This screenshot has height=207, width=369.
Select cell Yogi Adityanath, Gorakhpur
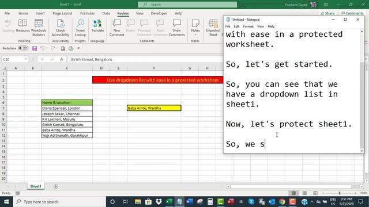pyautogui.click(x=67, y=136)
